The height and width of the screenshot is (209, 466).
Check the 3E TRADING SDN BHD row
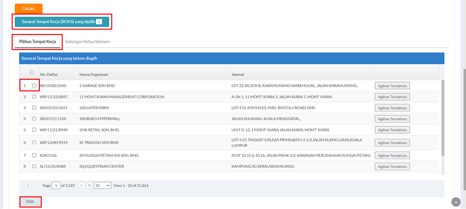click(x=34, y=142)
